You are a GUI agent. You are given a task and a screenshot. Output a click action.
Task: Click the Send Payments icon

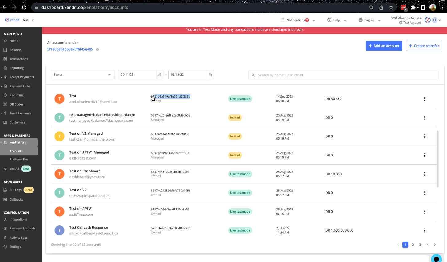(5, 113)
